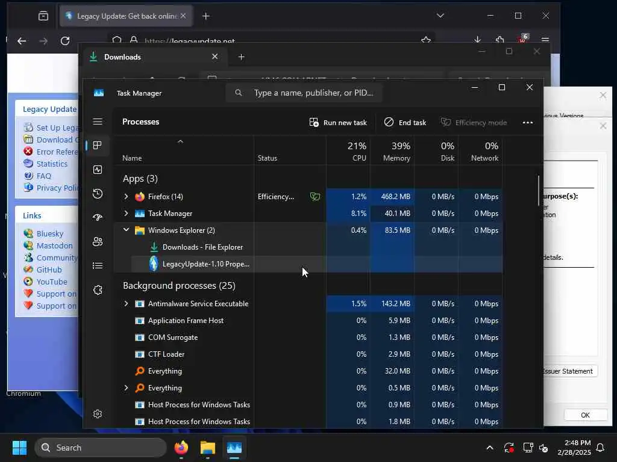The height and width of the screenshot is (462, 617).
Task: Open Firefox from the Windows taskbar
Action: [181, 448]
